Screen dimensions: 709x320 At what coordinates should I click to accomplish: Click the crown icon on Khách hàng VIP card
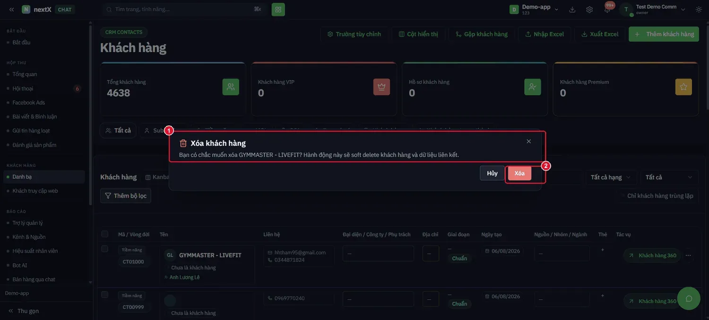[381, 87]
